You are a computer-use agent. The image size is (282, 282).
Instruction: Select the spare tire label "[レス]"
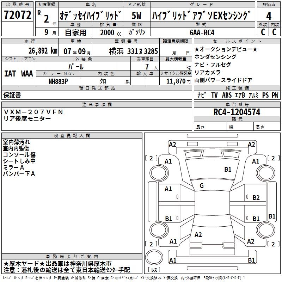(154, 270)
